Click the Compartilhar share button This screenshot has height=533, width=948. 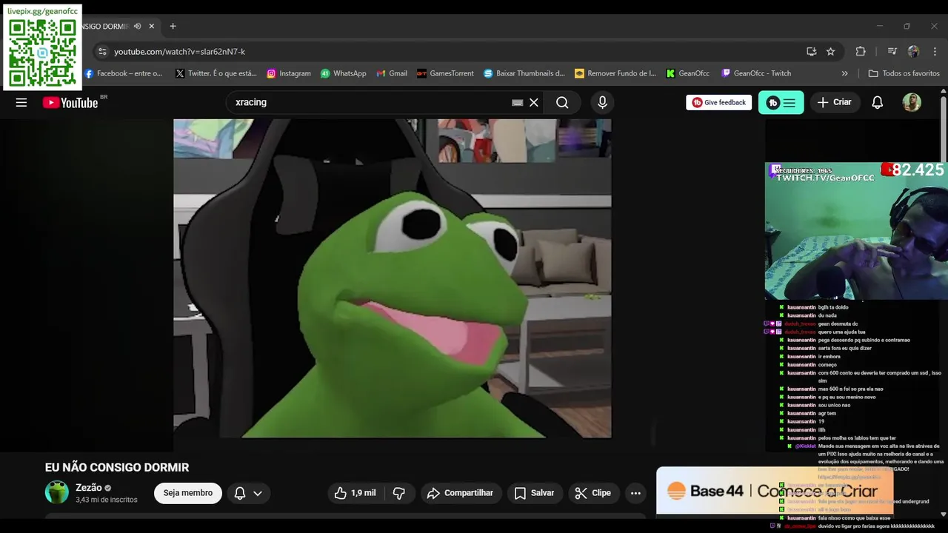pos(461,493)
